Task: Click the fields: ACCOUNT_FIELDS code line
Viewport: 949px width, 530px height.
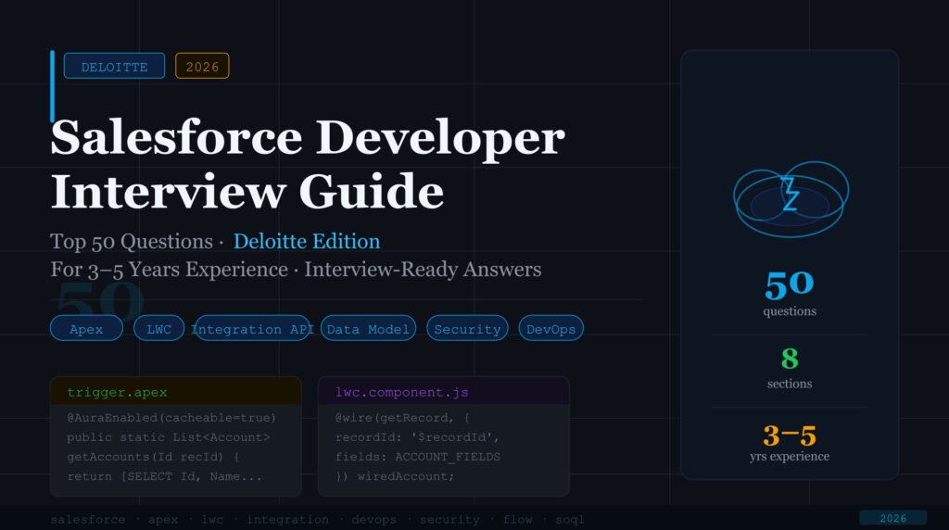Action: (418, 456)
